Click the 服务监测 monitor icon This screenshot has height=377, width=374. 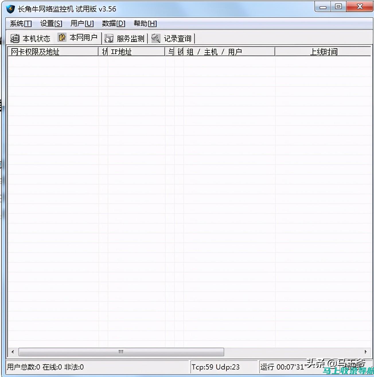[x=109, y=39]
